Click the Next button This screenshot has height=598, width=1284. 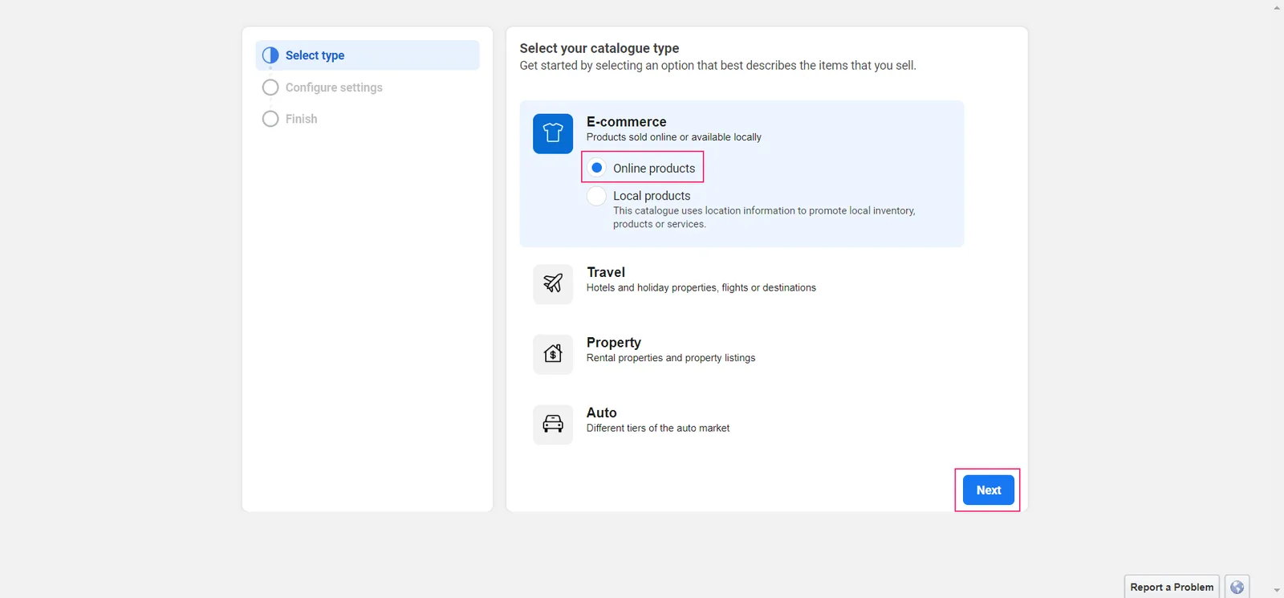[988, 490]
